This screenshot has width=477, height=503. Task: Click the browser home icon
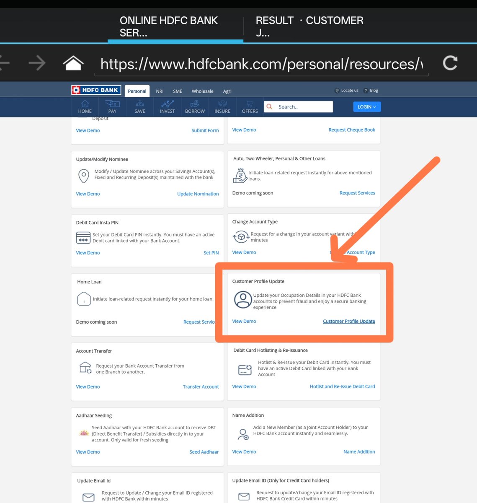pos(73,63)
